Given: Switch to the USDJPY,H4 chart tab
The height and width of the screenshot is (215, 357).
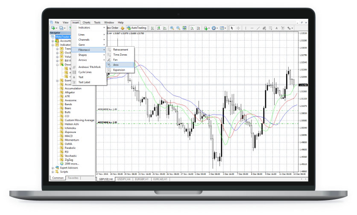Looking at the screenshot, I should coord(124,179).
